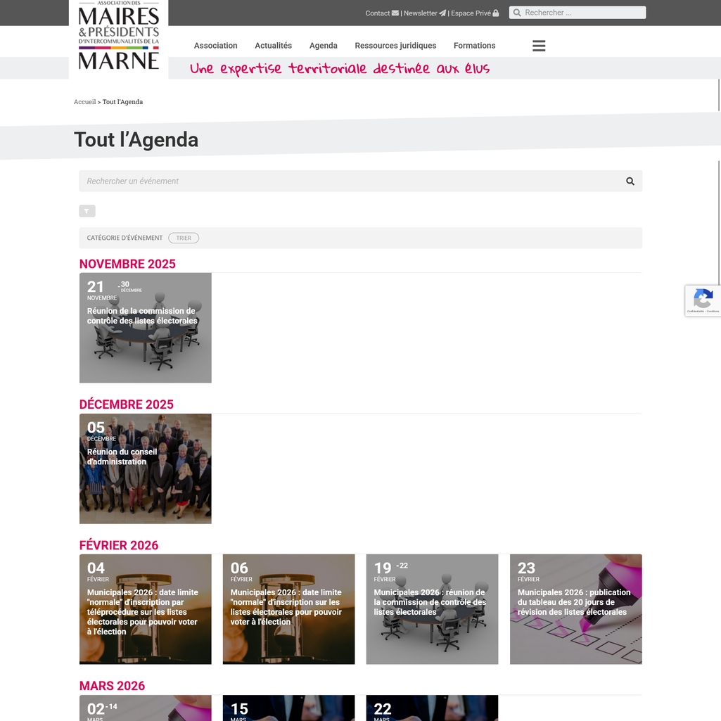Open the 05 Décembre conseil d'administration event

pos(145,468)
